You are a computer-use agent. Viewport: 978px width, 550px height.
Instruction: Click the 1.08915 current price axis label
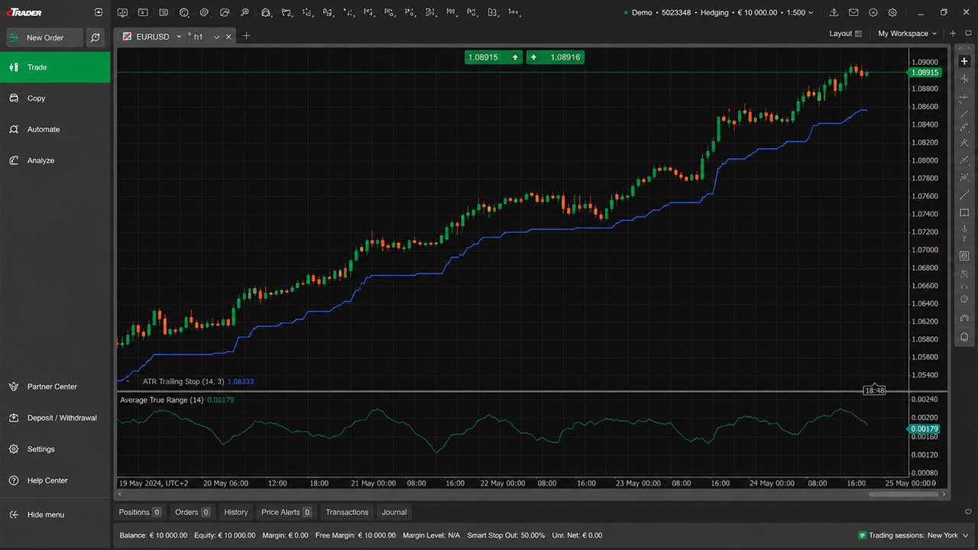(x=925, y=73)
